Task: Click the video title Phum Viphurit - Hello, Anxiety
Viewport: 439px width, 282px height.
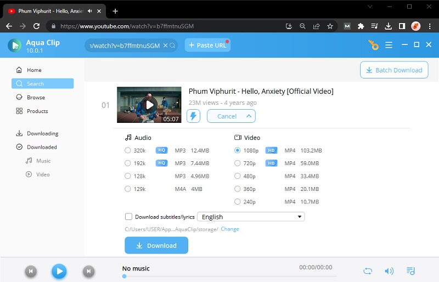Action: (261, 91)
